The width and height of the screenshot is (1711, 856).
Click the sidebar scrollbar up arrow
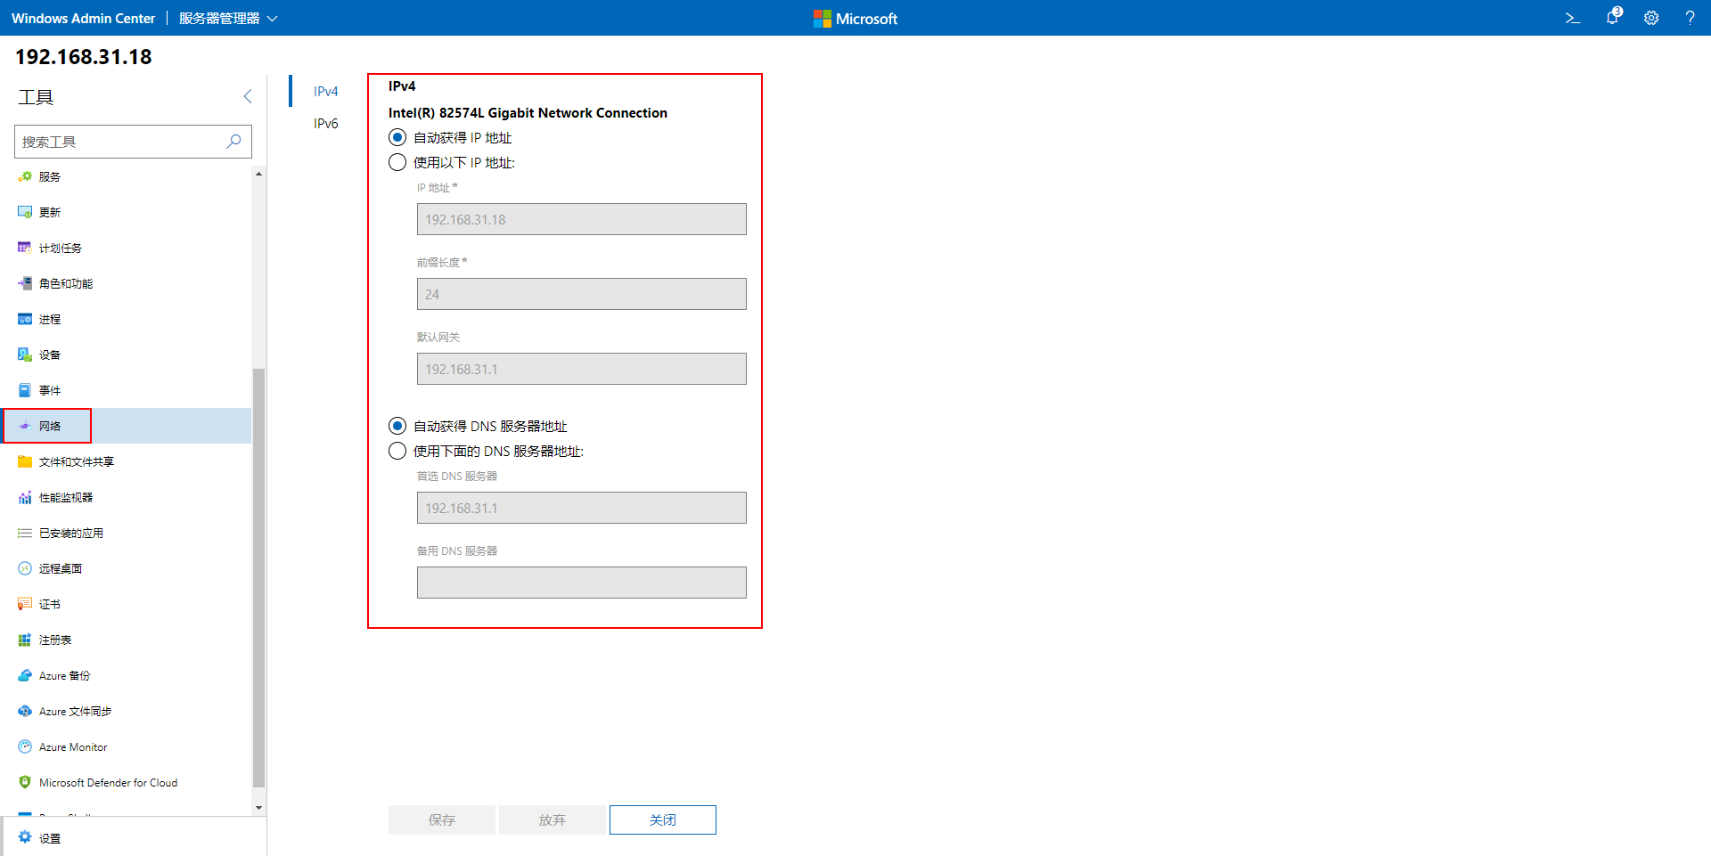click(259, 174)
